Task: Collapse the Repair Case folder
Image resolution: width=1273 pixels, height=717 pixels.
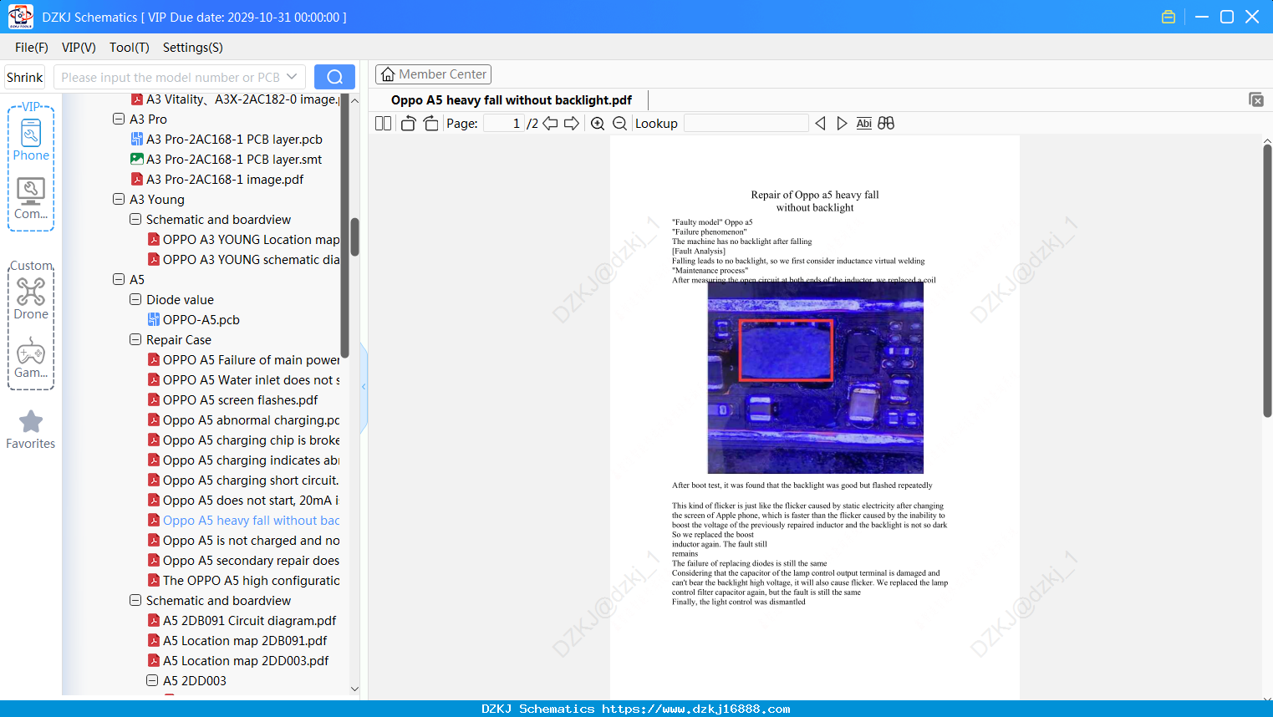Action: (x=135, y=339)
